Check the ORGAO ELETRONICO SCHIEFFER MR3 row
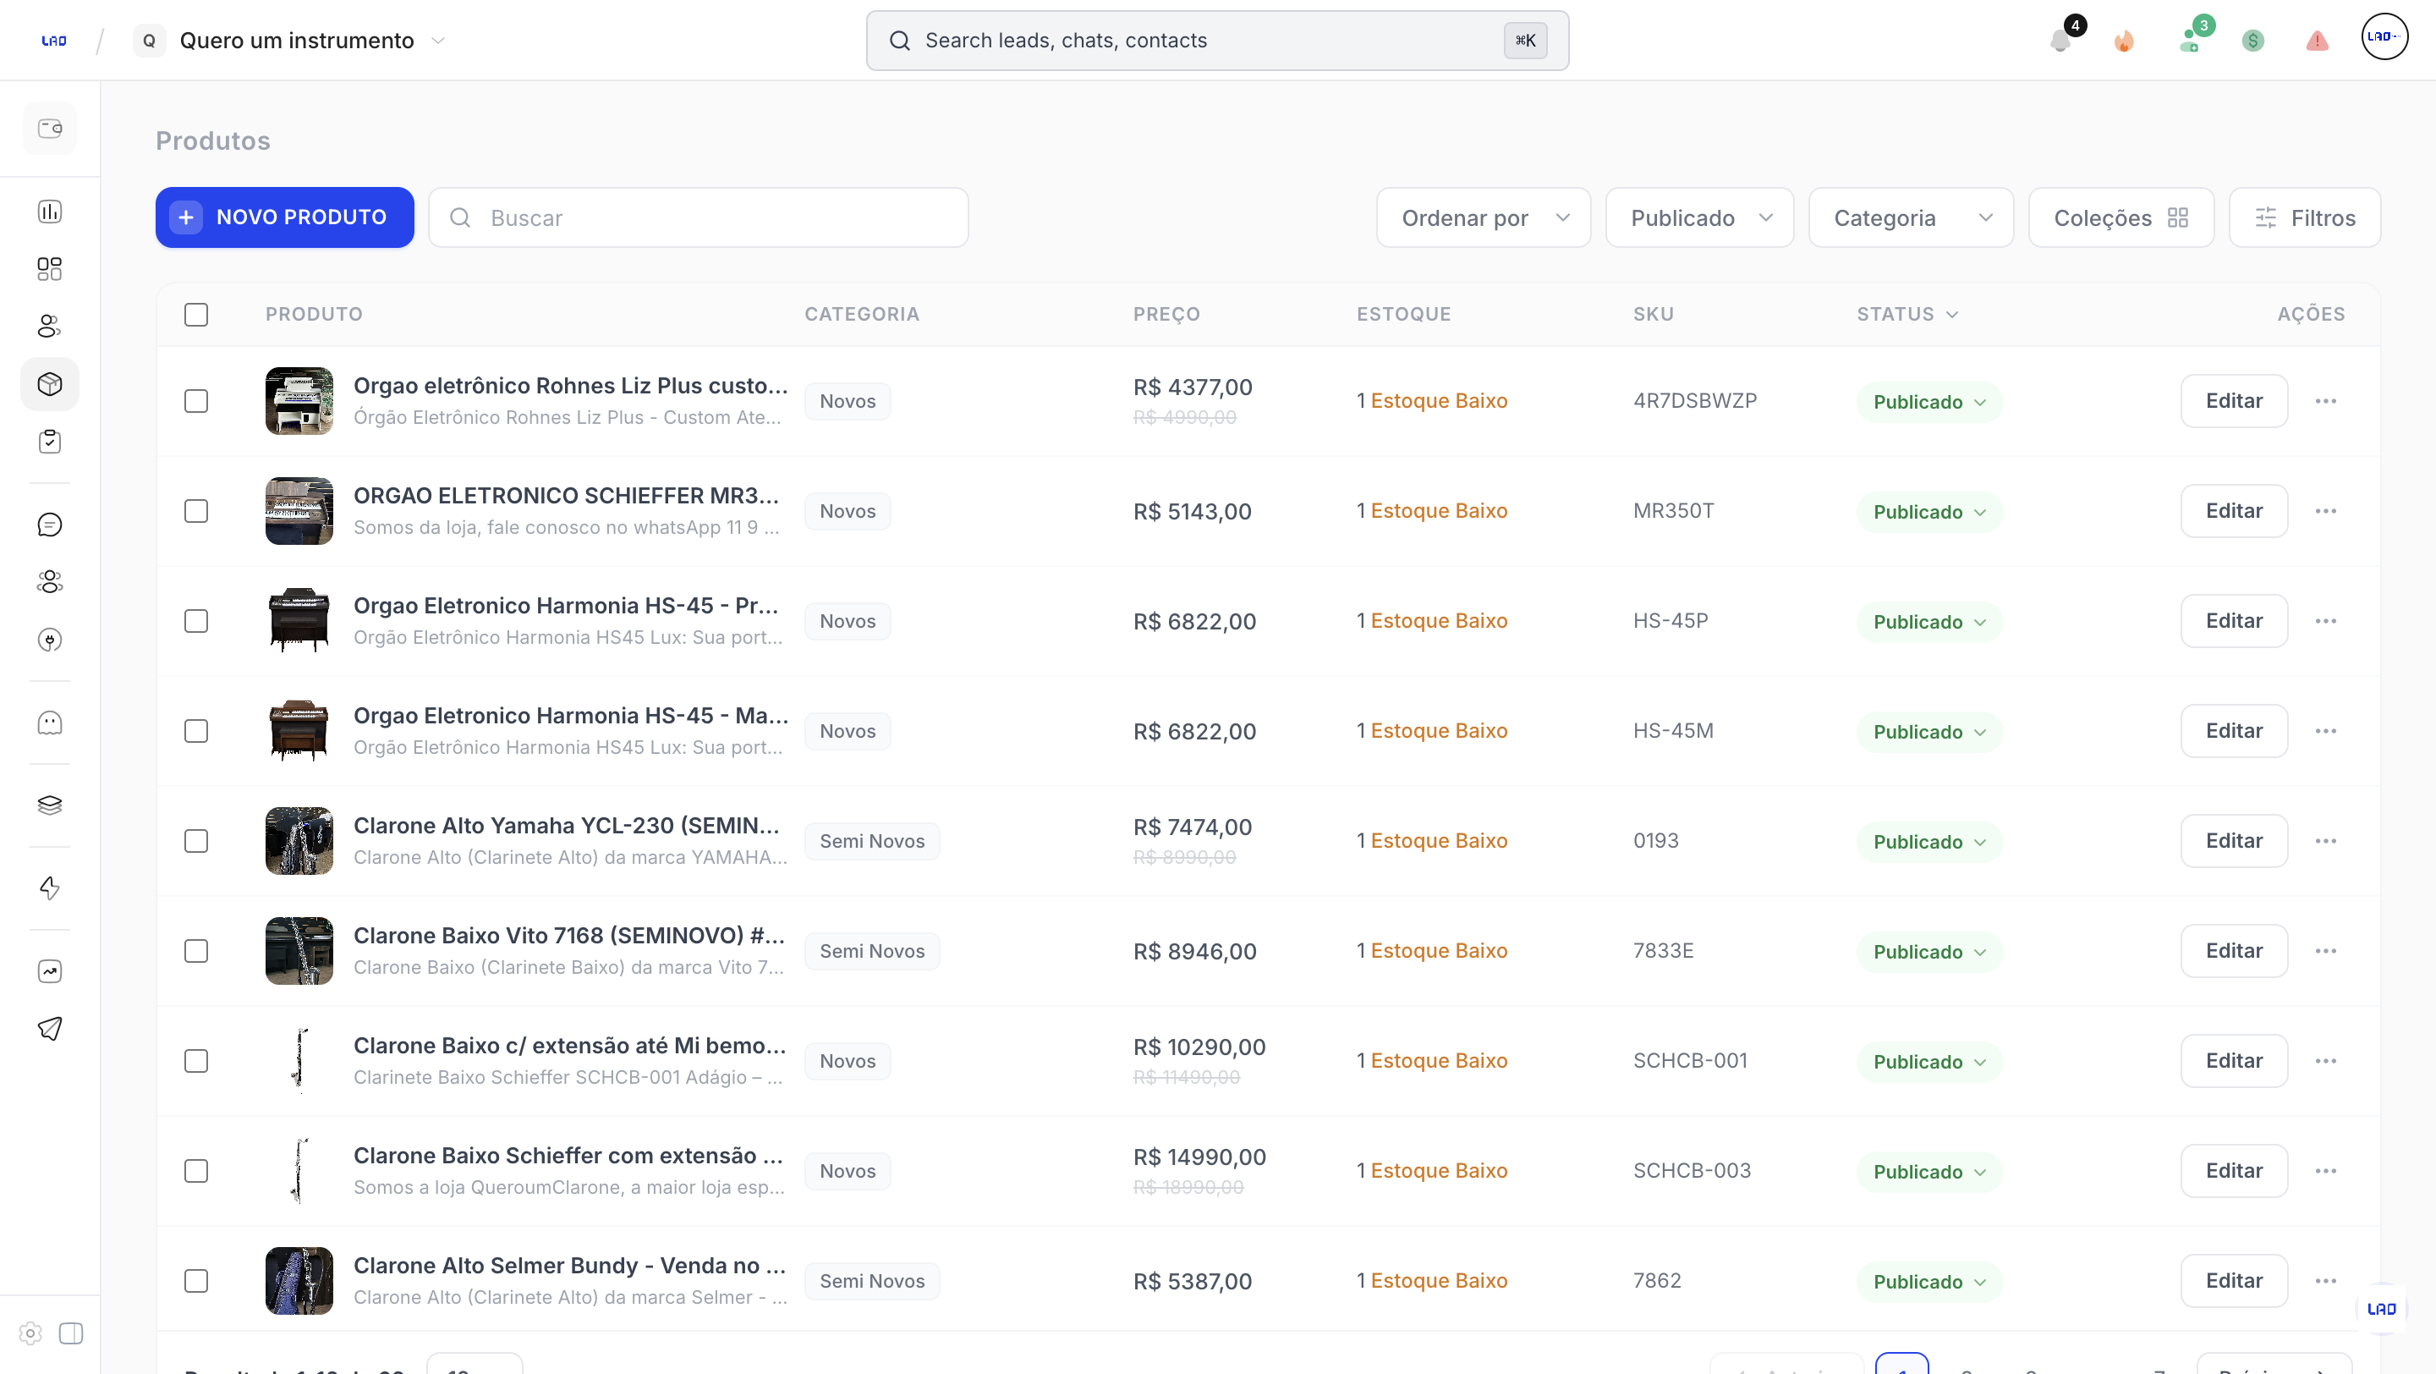Image resolution: width=2436 pixels, height=1374 pixels. [197, 512]
